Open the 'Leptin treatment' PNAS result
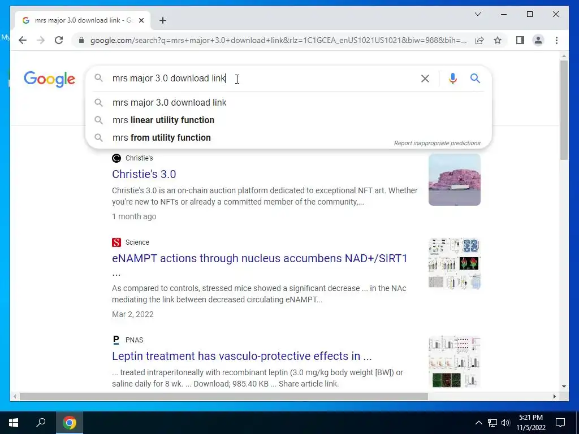This screenshot has width=579, height=434. pos(242,356)
